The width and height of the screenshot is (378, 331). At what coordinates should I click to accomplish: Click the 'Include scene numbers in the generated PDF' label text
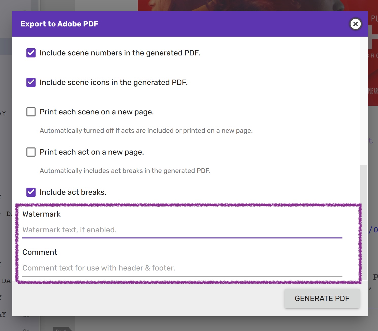pyautogui.click(x=120, y=53)
